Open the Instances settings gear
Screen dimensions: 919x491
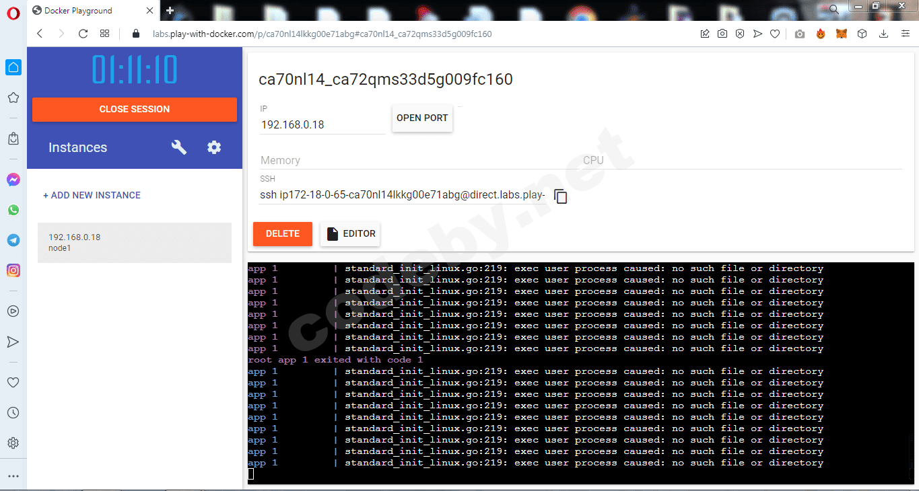(214, 147)
